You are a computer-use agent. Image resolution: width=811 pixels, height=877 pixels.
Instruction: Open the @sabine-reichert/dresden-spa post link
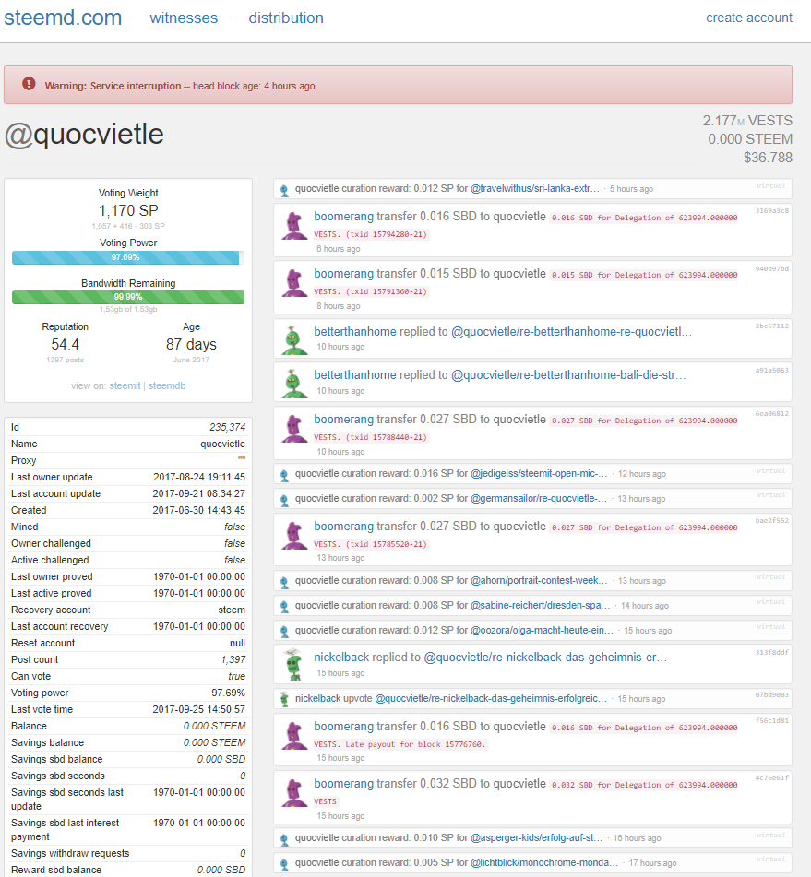pyautogui.click(x=541, y=605)
